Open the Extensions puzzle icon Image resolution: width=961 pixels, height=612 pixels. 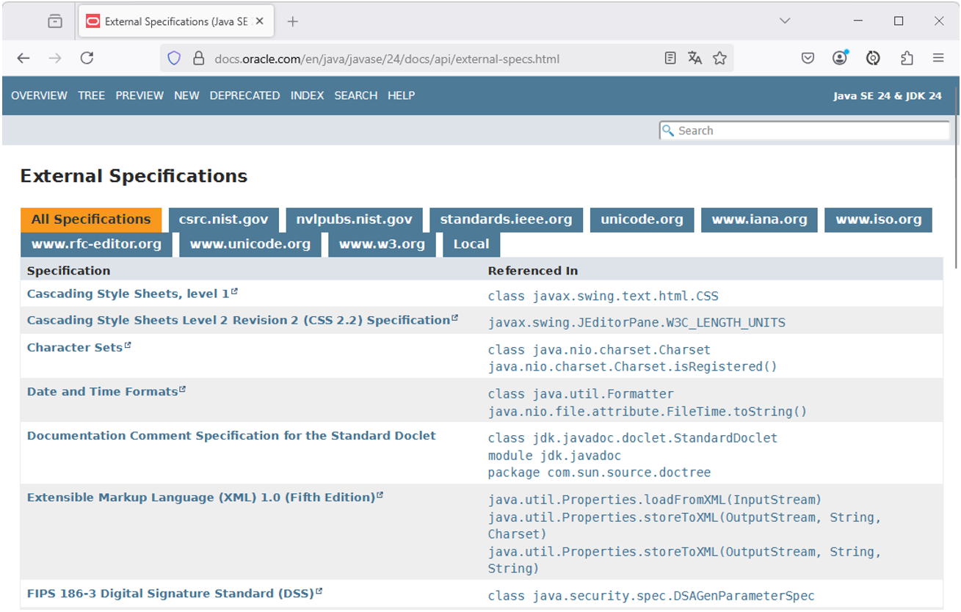pos(907,58)
